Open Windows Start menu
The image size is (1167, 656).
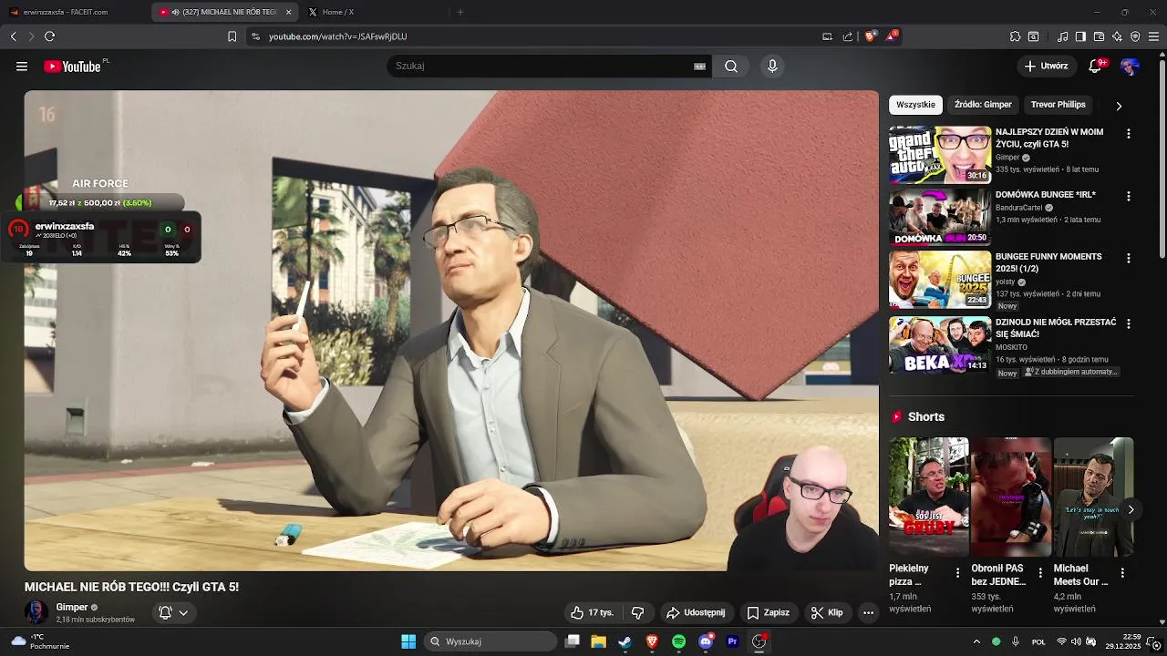(x=408, y=641)
